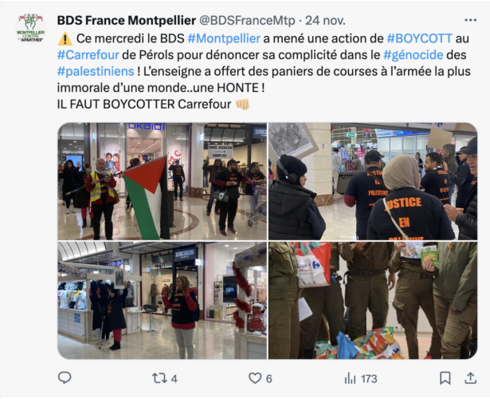This screenshot has height=399, width=490.
Task: Open the reply comment bubble icon
Action: 65,378
